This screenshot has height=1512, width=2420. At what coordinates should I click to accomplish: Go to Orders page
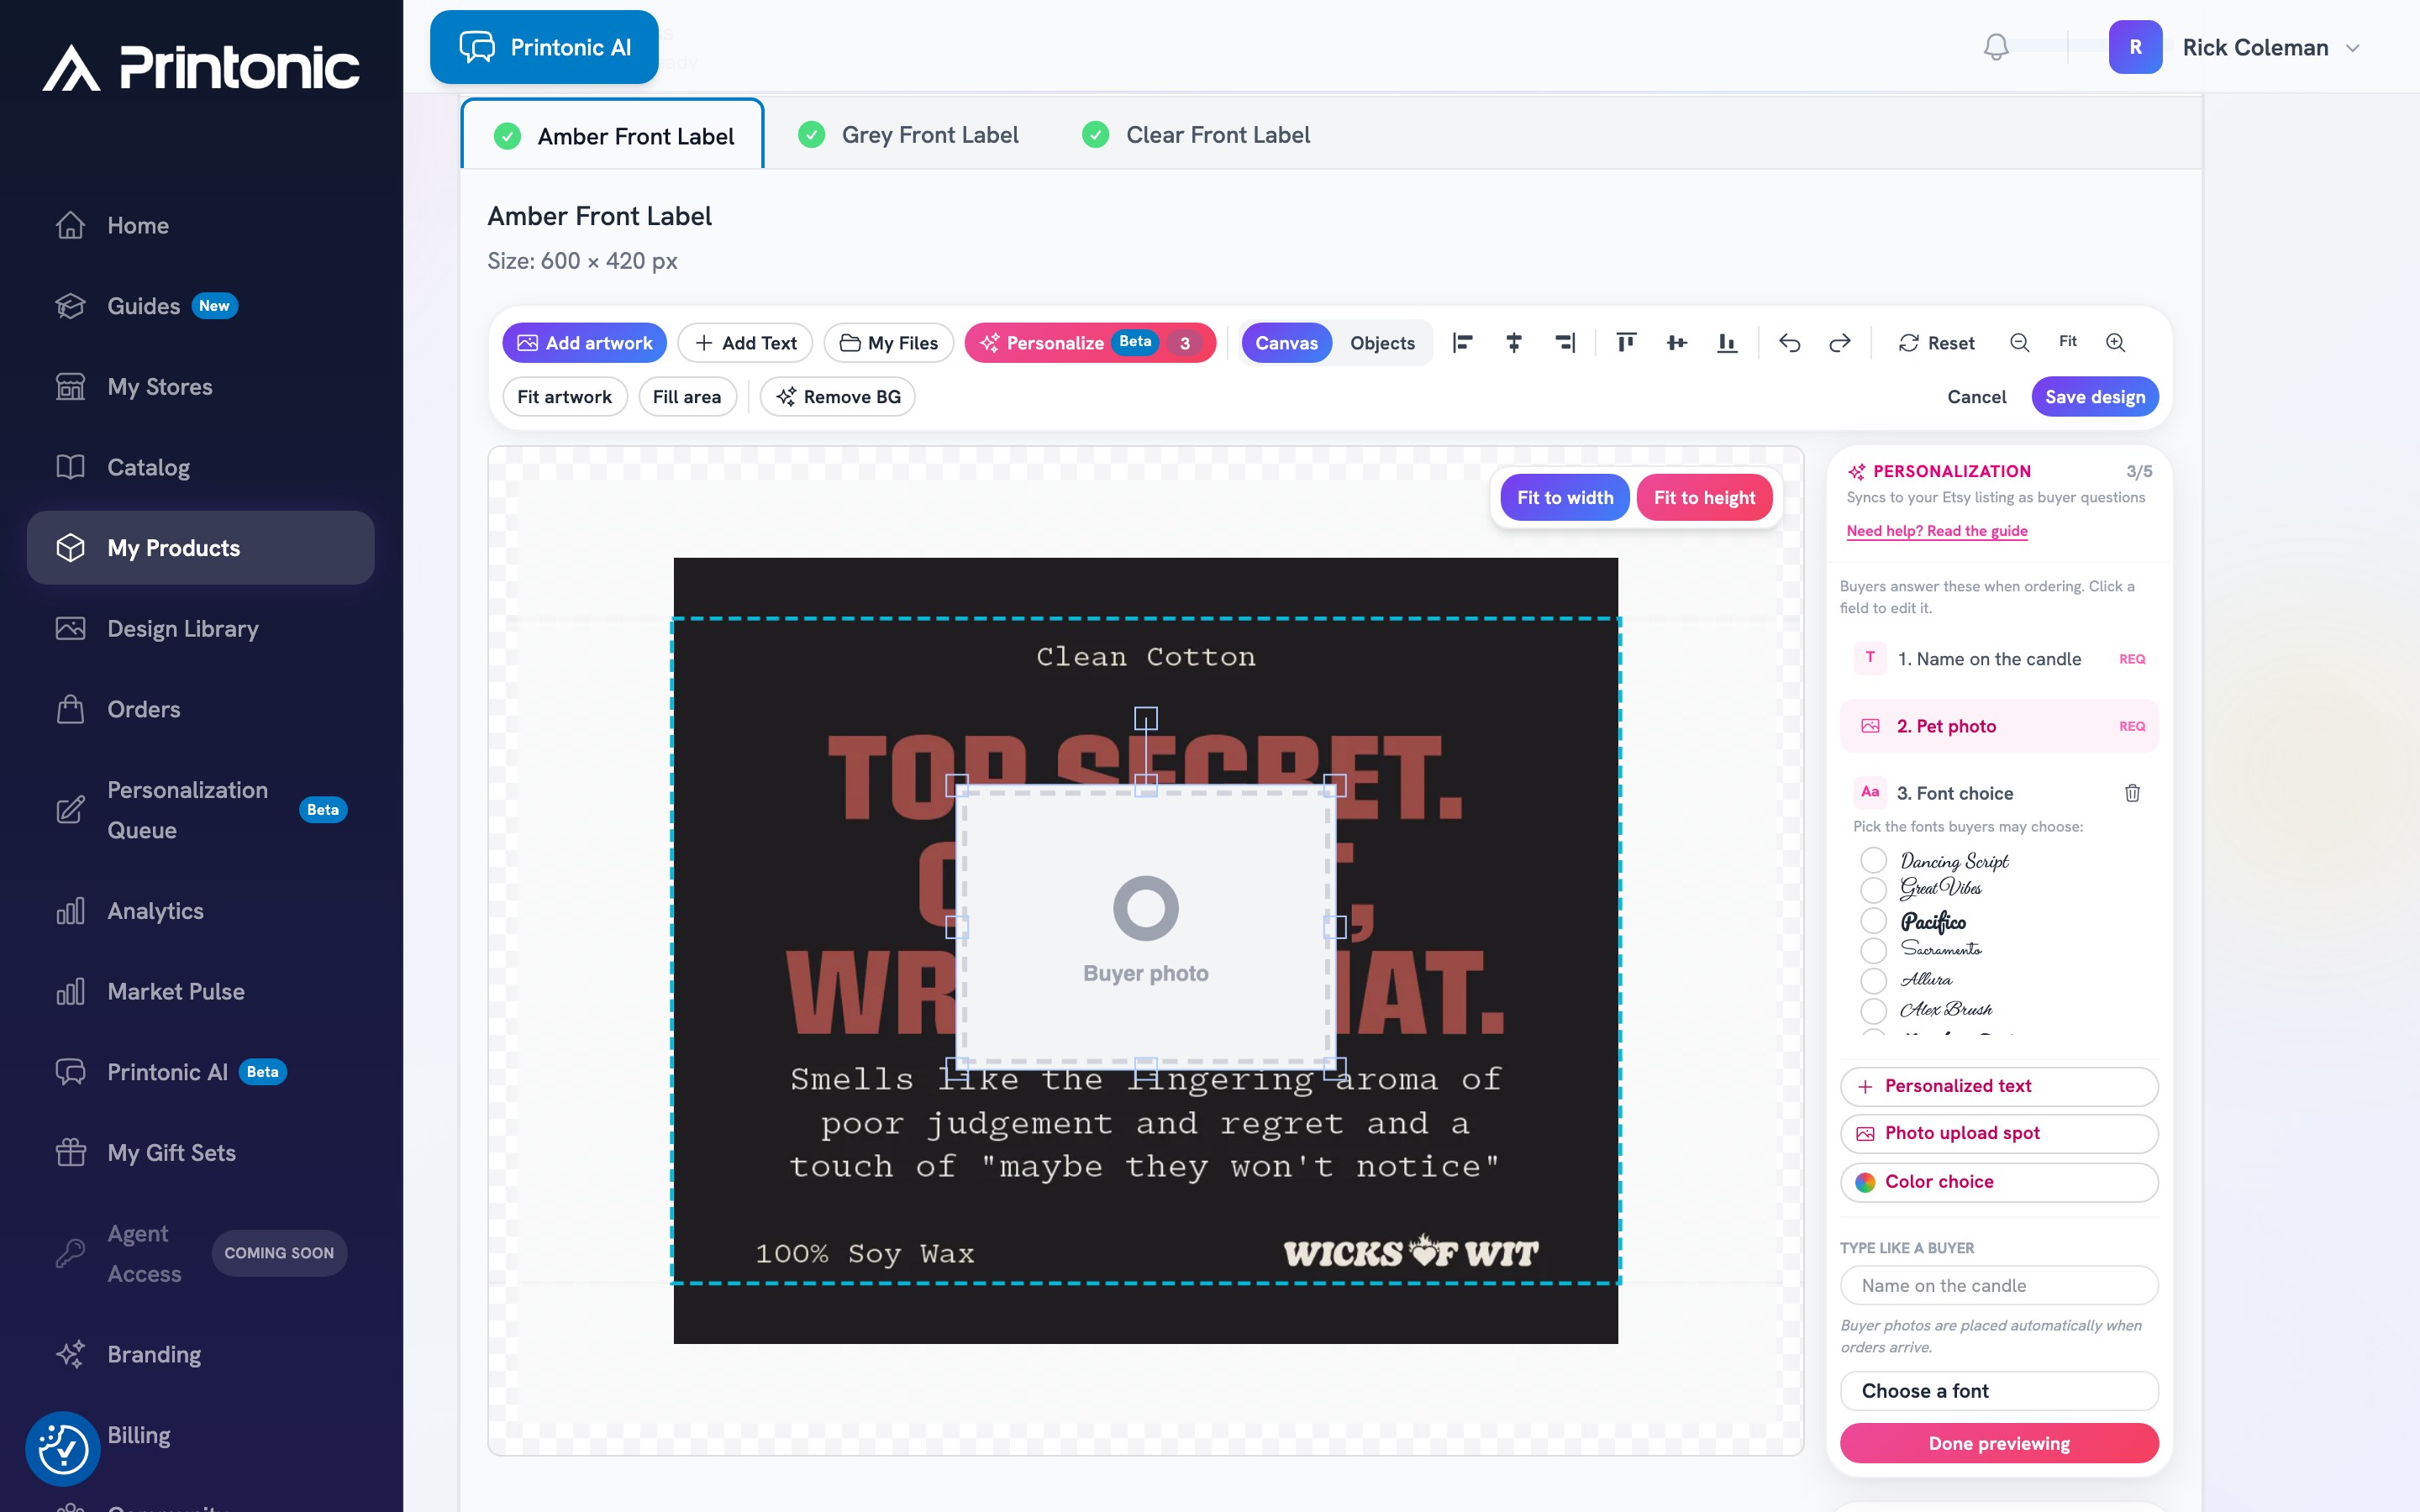tap(200, 709)
